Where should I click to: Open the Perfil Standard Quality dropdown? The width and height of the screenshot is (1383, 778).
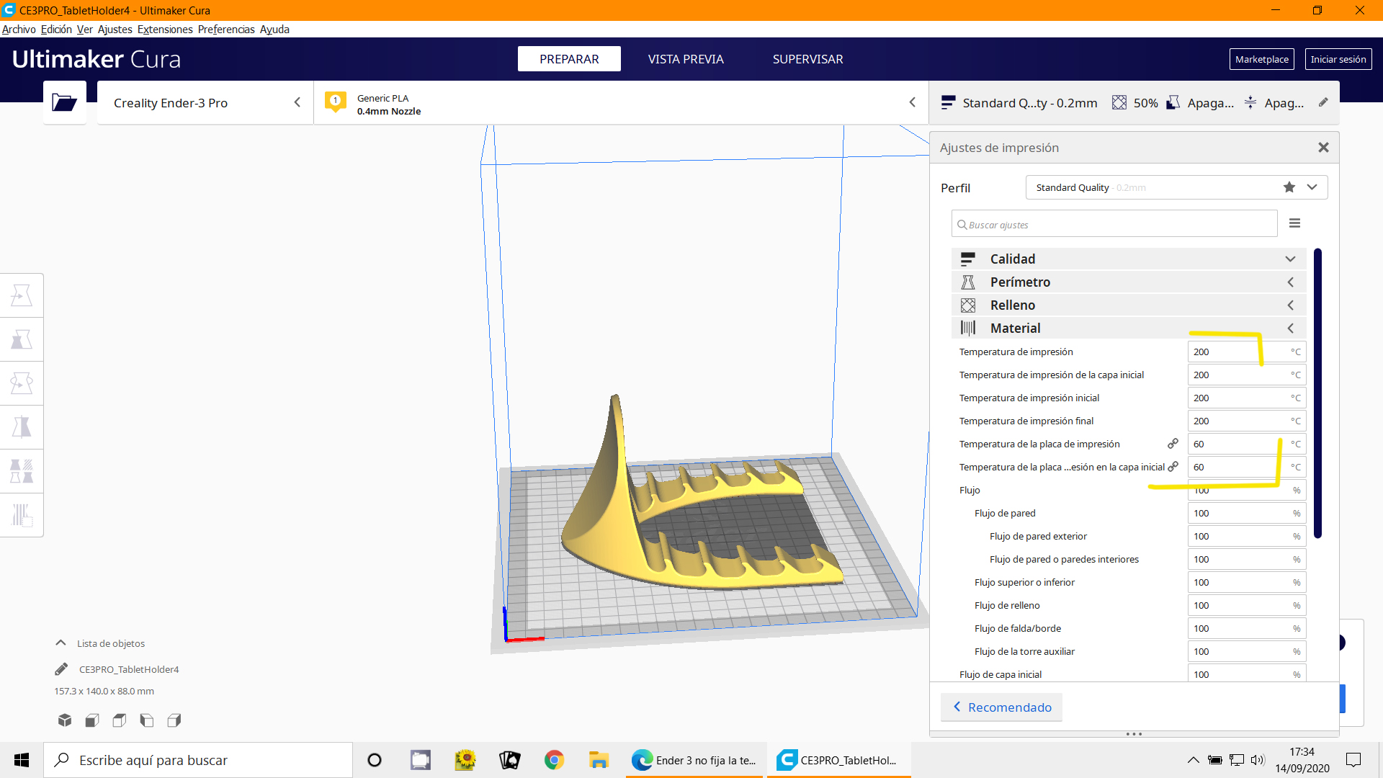1312,187
